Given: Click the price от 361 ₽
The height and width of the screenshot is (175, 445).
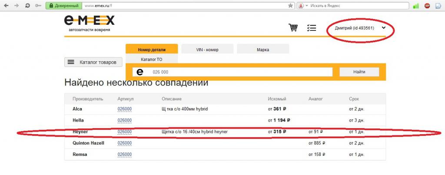Looking at the screenshot, I should [x=277, y=109].
